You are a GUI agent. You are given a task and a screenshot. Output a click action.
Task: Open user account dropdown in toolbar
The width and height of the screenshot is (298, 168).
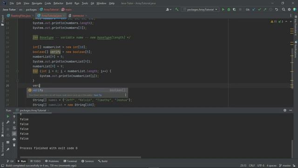(x=169, y=9)
